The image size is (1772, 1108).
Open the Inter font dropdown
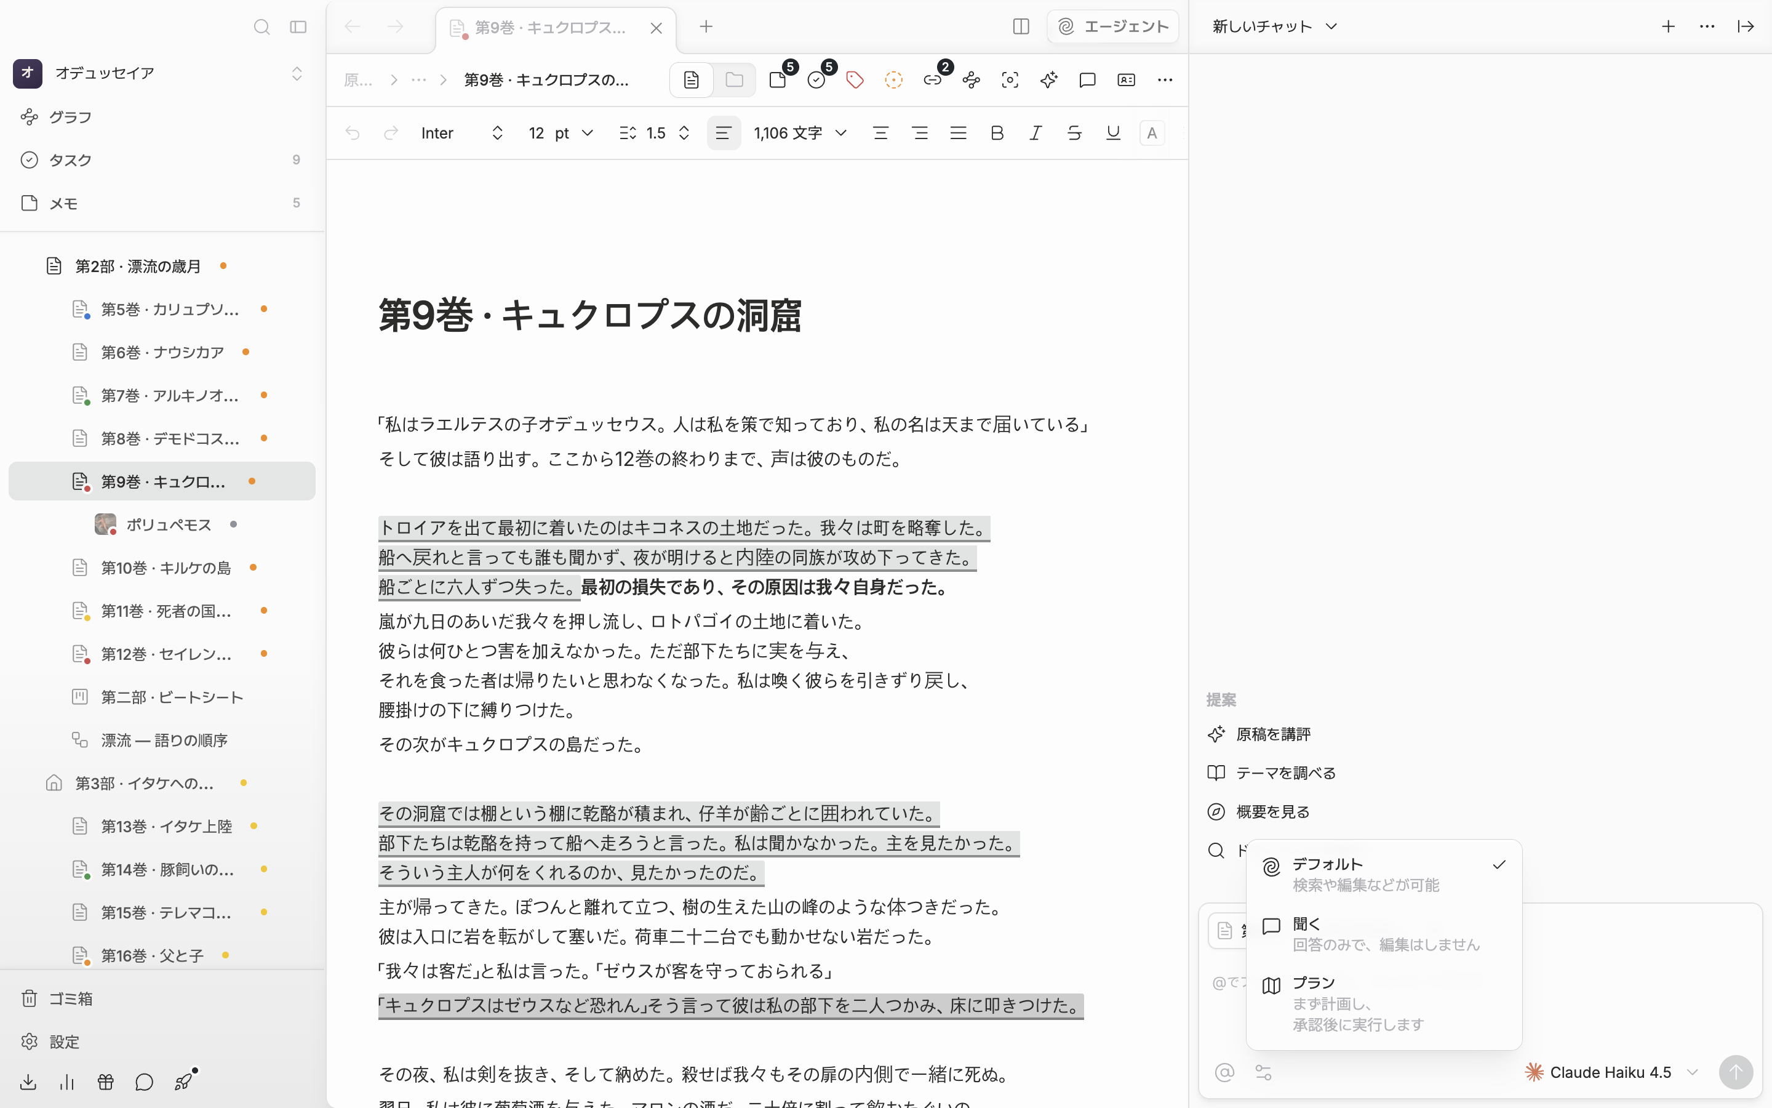(x=463, y=134)
